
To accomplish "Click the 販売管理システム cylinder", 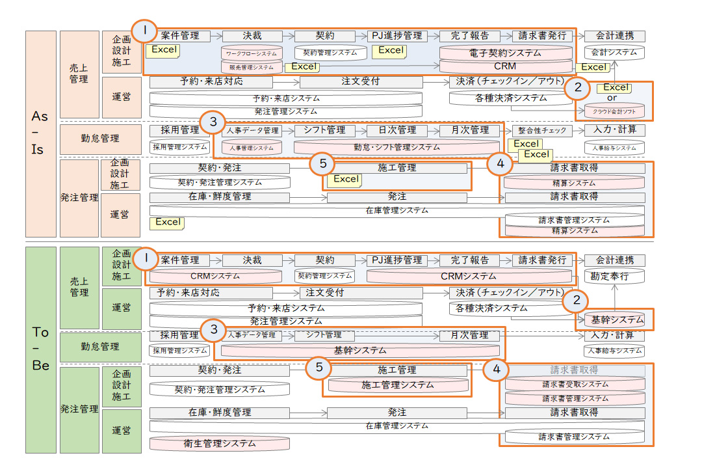I will pyautogui.click(x=252, y=67).
